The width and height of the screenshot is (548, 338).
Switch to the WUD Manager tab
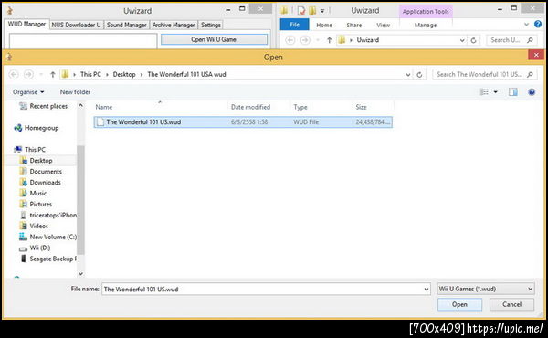(x=26, y=24)
